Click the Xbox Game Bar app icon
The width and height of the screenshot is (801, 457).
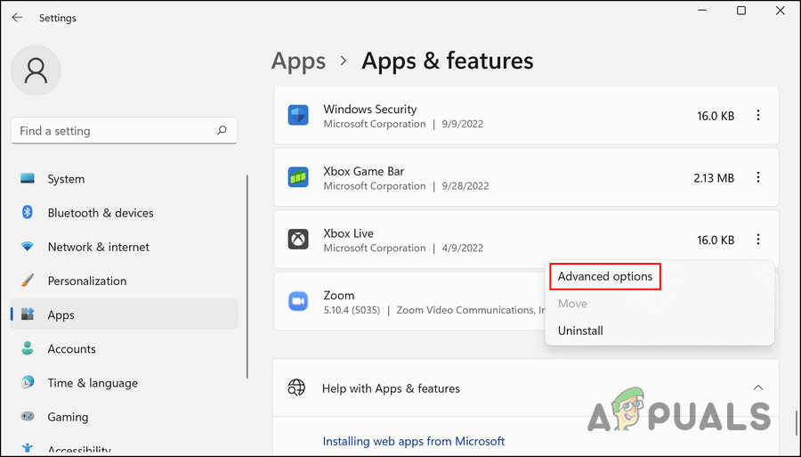pos(298,177)
